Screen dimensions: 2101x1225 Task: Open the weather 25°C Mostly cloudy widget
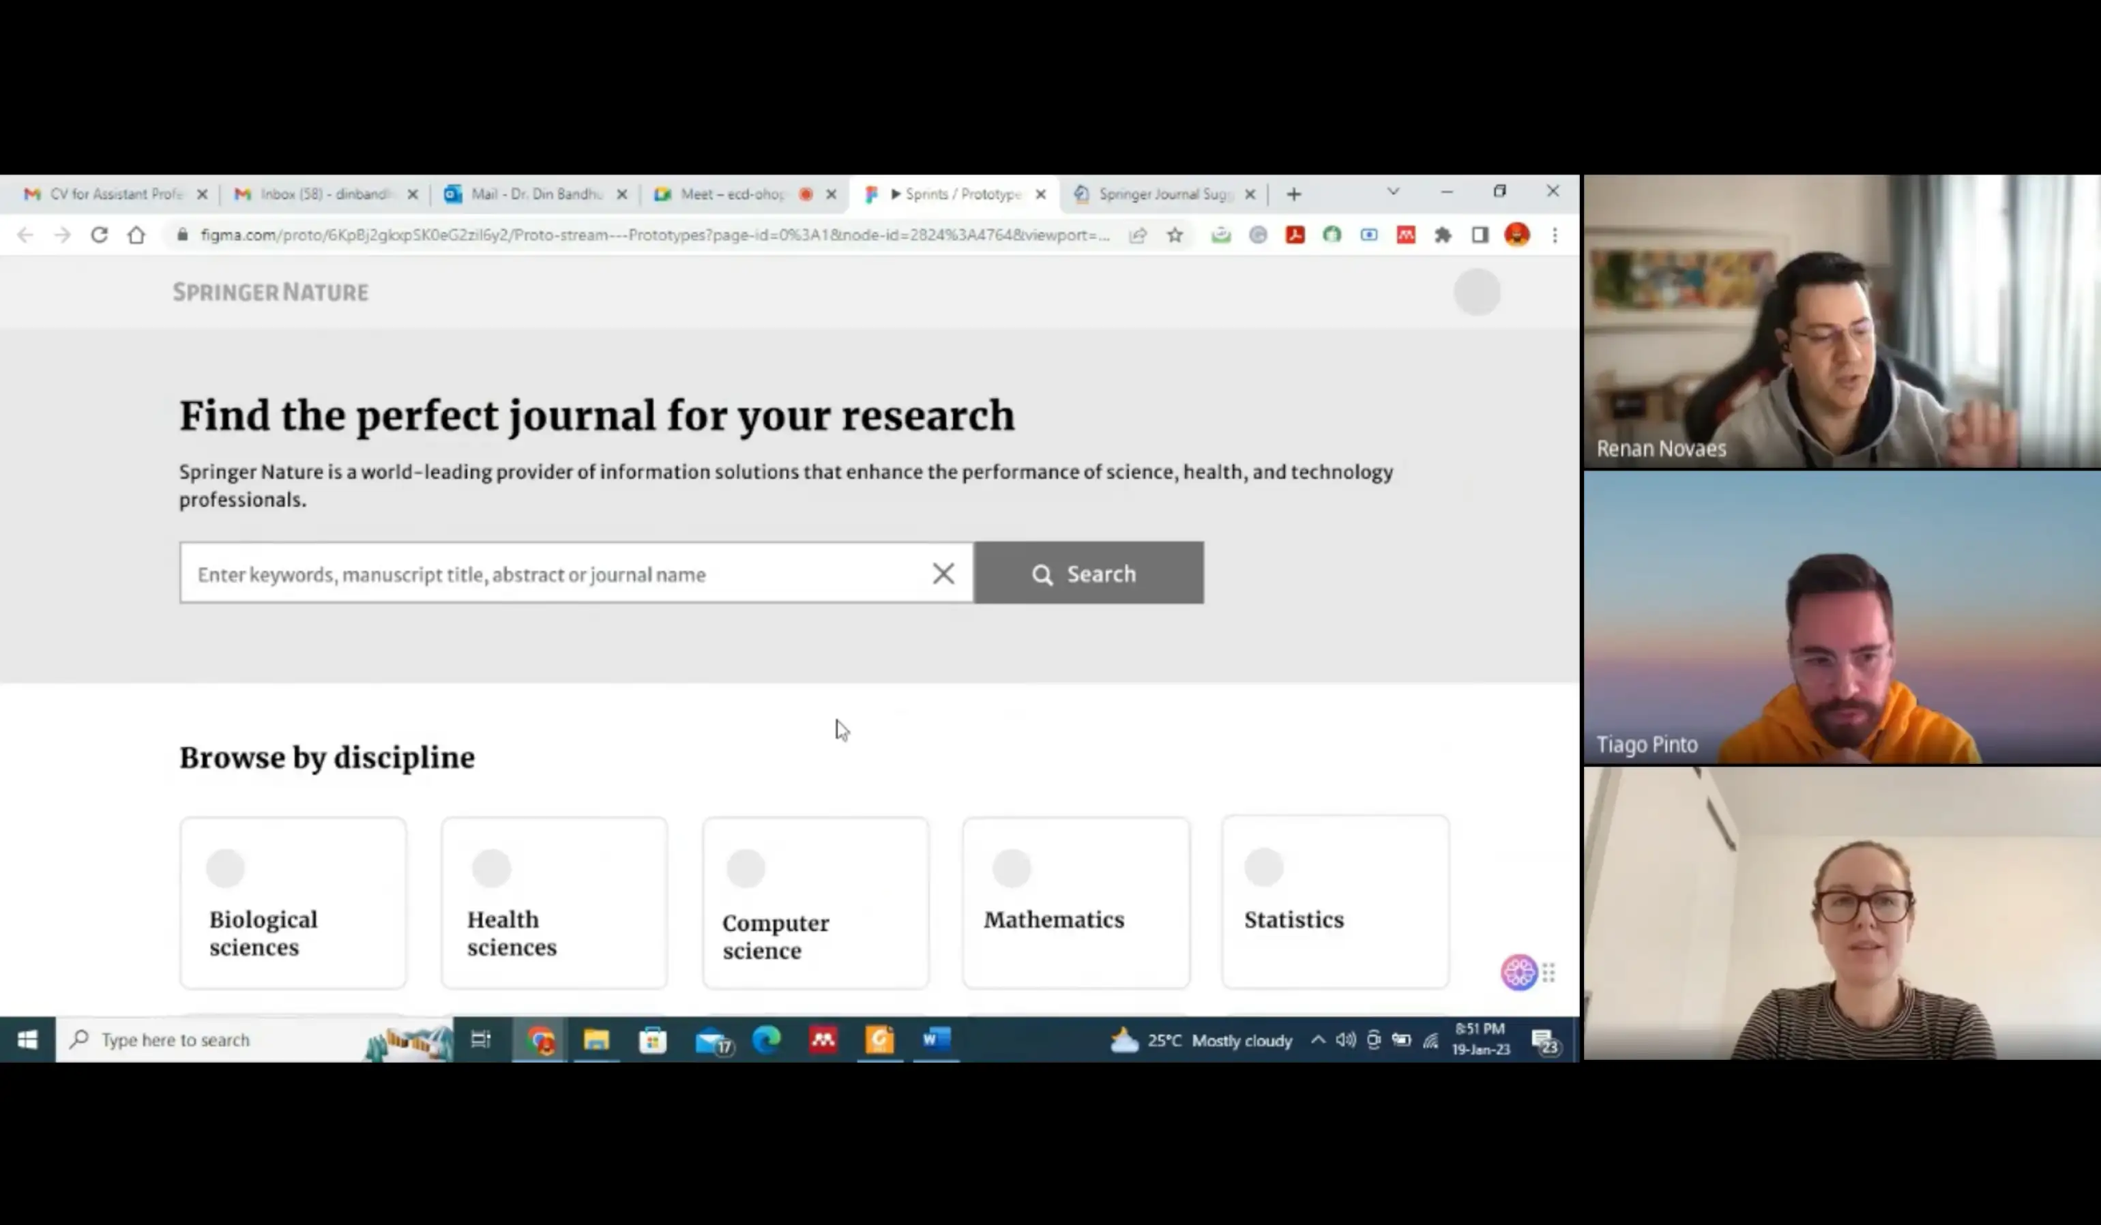pos(1201,1041)
